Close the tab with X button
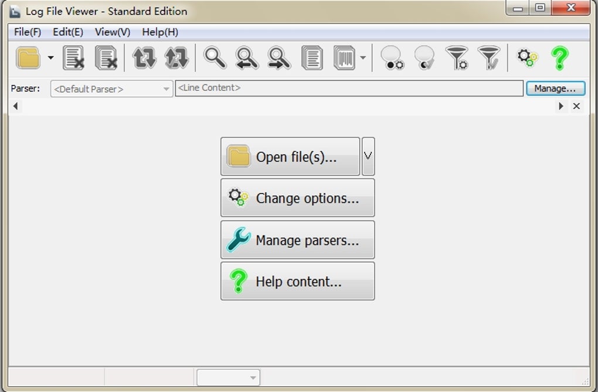 click(x=577, y=106)
